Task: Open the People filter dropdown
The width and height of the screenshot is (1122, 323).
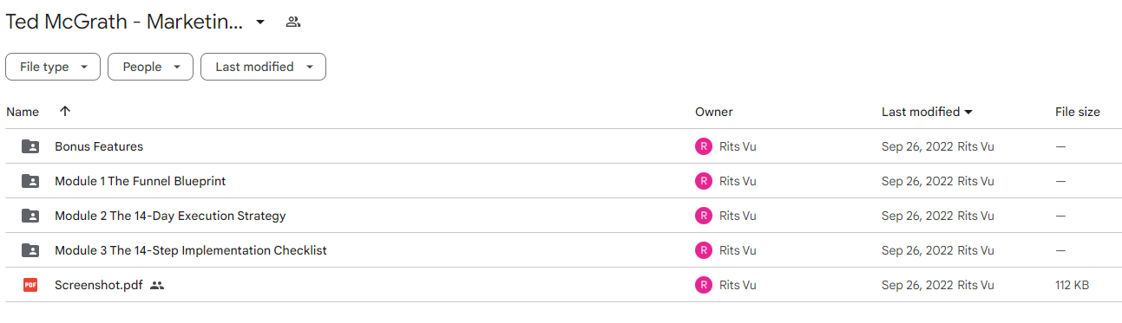Action: click(x=151, y=67)
